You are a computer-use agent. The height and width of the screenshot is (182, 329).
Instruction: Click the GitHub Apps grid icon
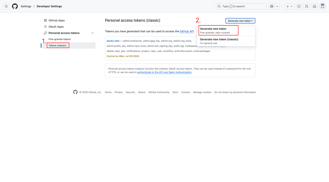point(45,20)
